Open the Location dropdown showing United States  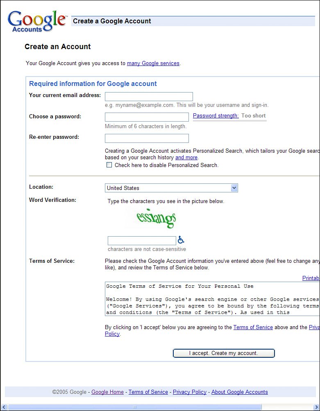tap(171, 188)
